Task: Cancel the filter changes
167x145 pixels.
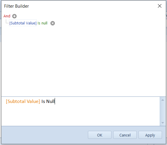Action: pyautogui.click(x=125, y=135)
